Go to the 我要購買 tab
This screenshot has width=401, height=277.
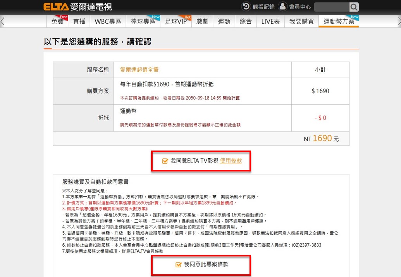tap(301, 21)
